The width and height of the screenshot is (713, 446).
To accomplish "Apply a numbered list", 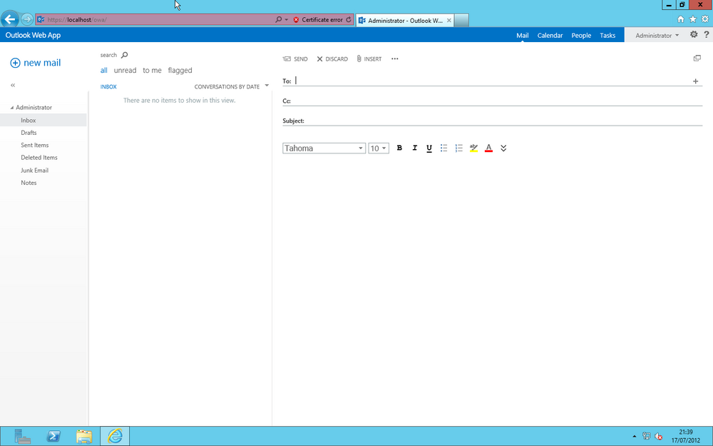I will [x=458, y=148].
